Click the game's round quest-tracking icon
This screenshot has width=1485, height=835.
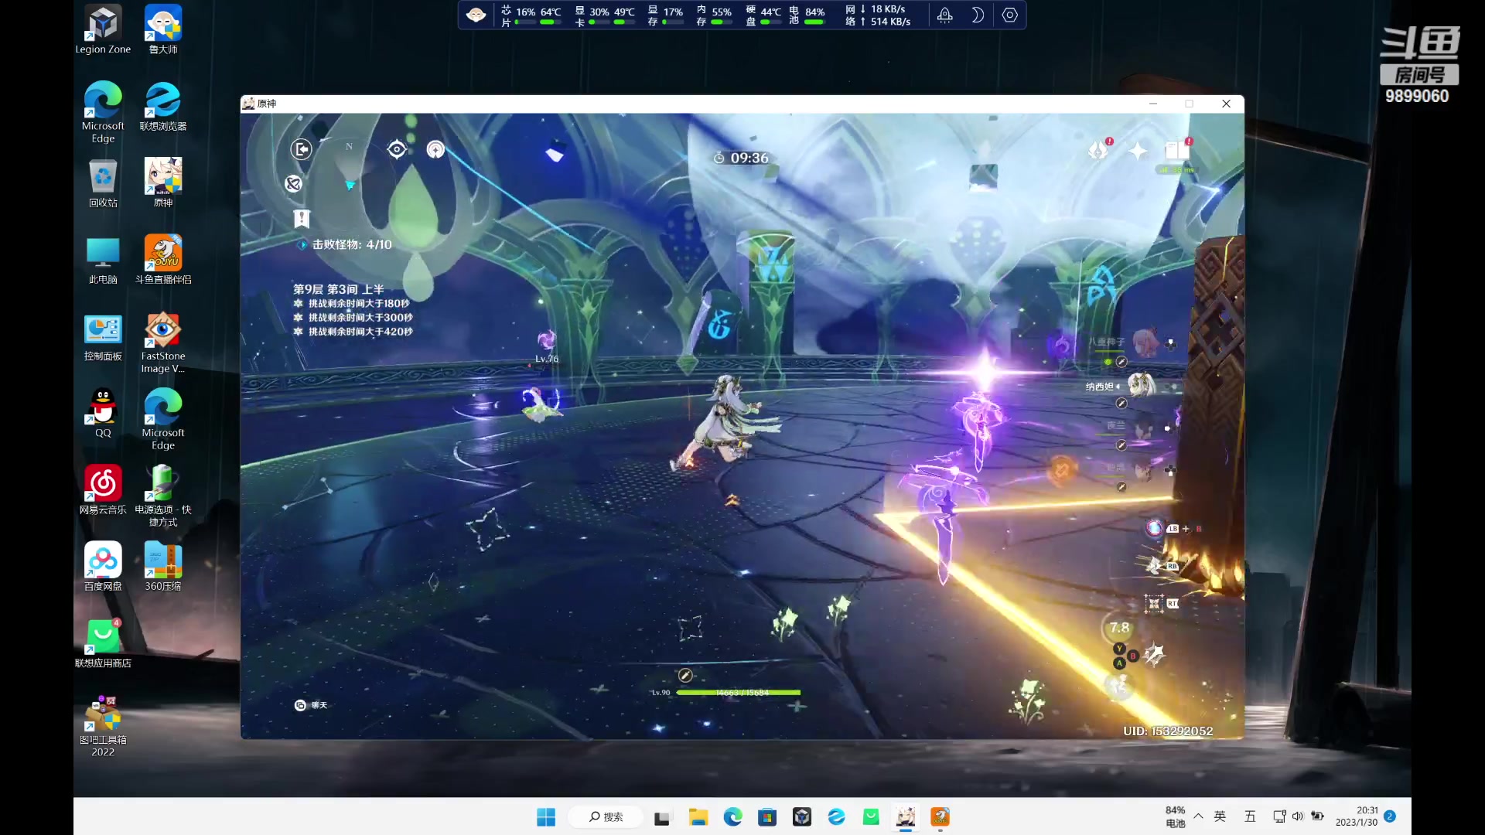click(435, 149)
